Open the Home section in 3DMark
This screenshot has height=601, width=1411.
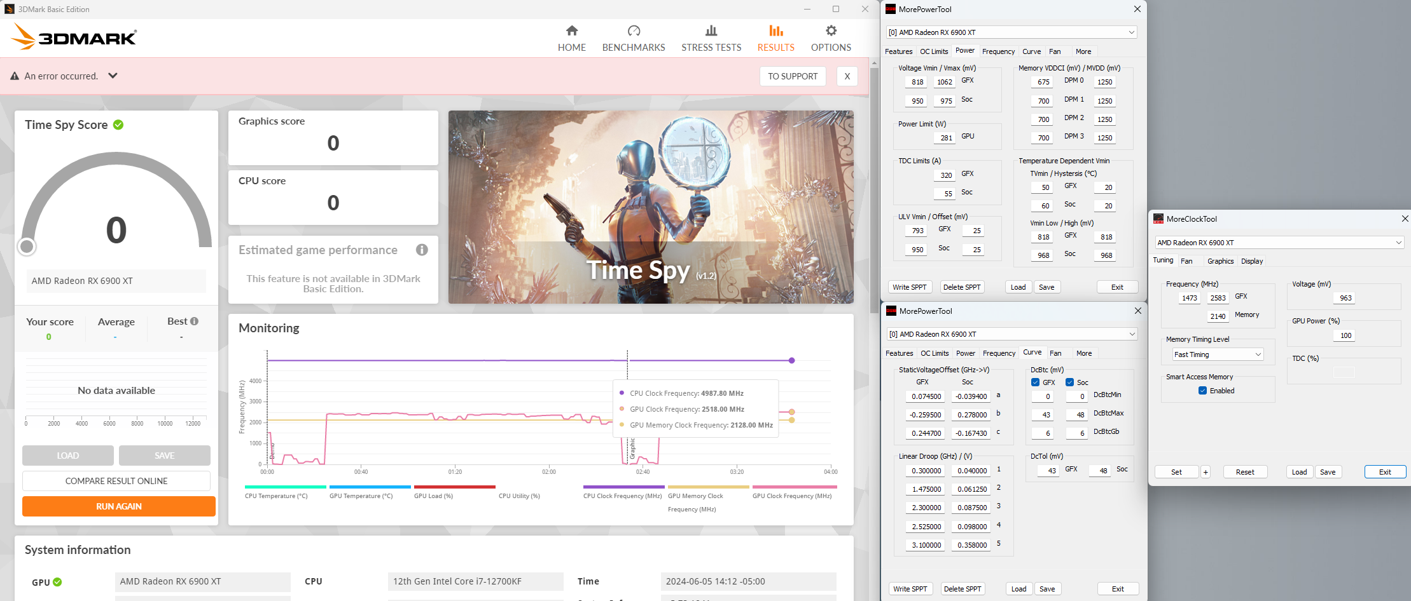[571, 36]
